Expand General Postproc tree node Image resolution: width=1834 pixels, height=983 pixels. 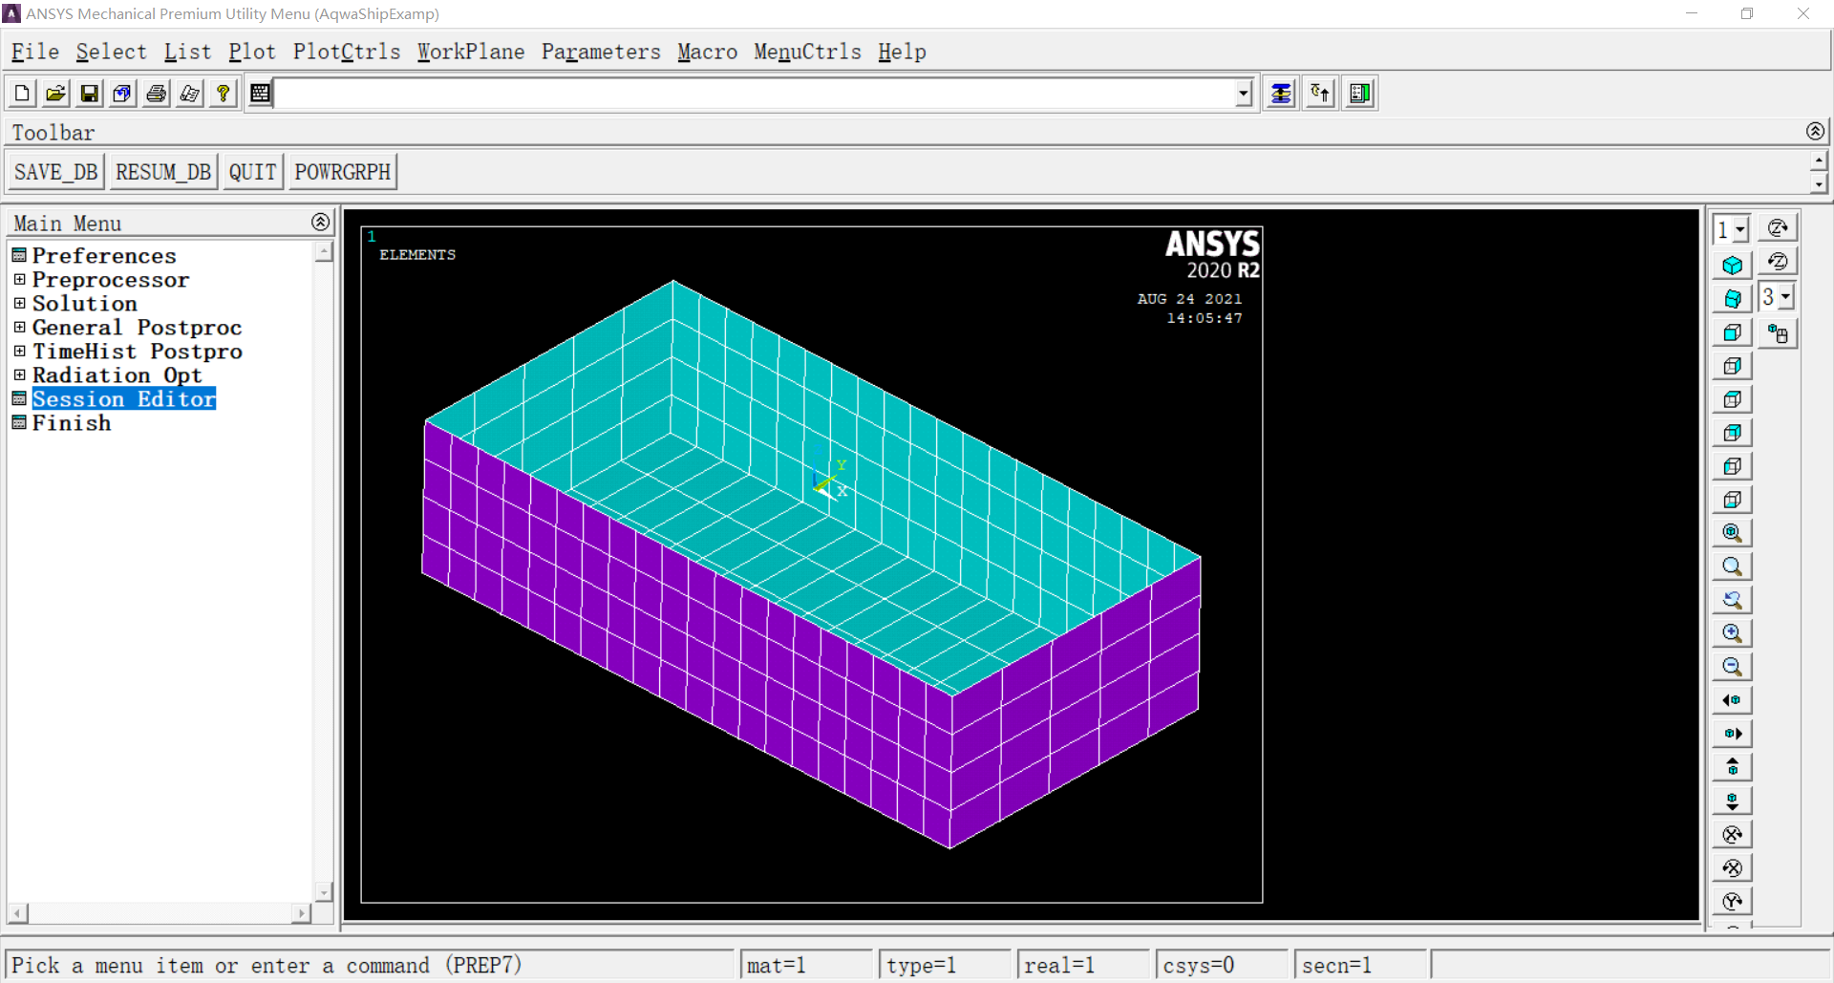[x=19, y=328]
